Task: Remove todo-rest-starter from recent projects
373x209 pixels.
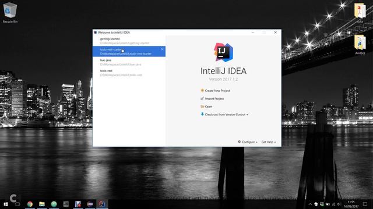Action: pos(162,49)
